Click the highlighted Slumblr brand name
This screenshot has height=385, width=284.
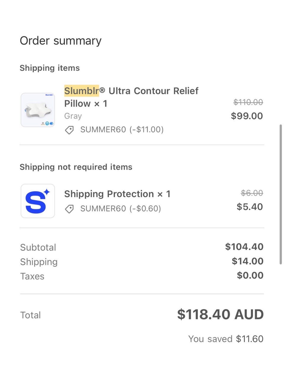pos(82,91)
